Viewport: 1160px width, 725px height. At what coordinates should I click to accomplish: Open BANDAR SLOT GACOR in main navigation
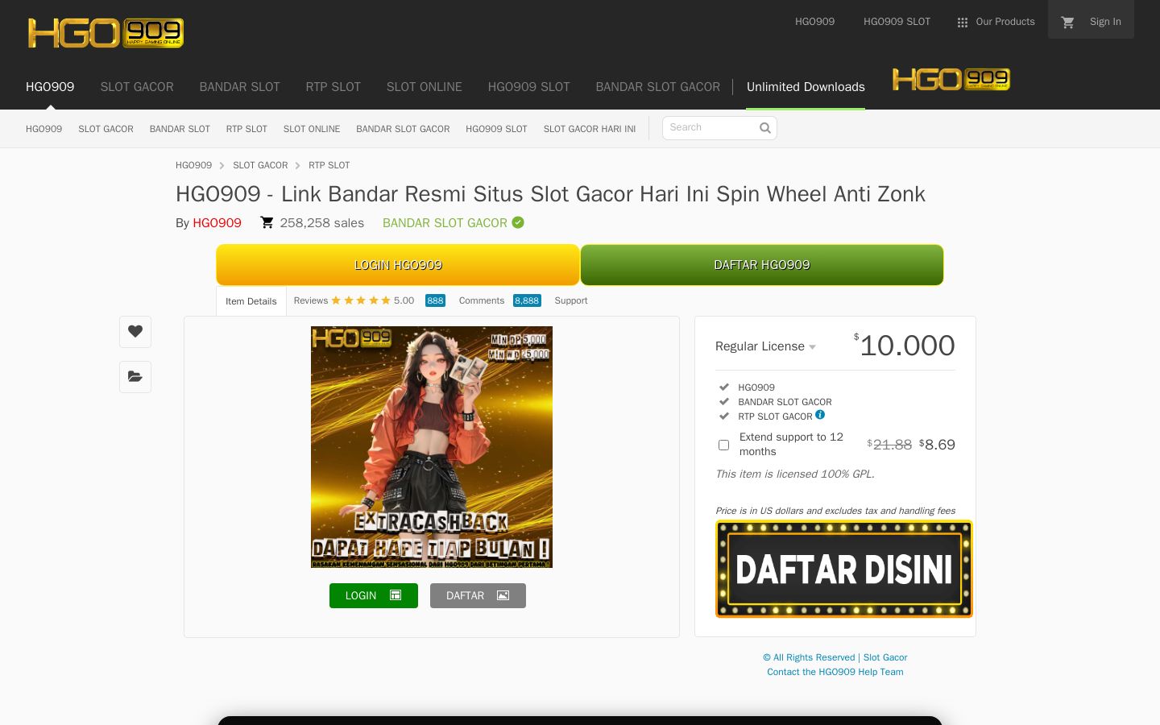point(657,87)
